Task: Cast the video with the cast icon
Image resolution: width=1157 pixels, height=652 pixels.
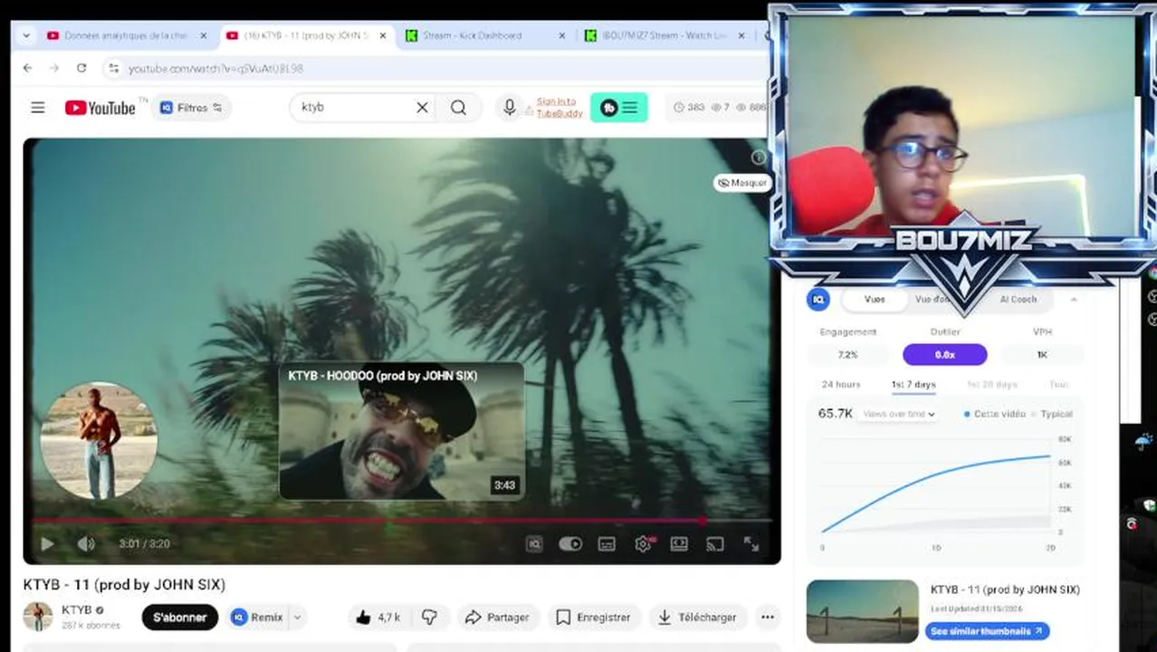Action: tap(715, 544)
